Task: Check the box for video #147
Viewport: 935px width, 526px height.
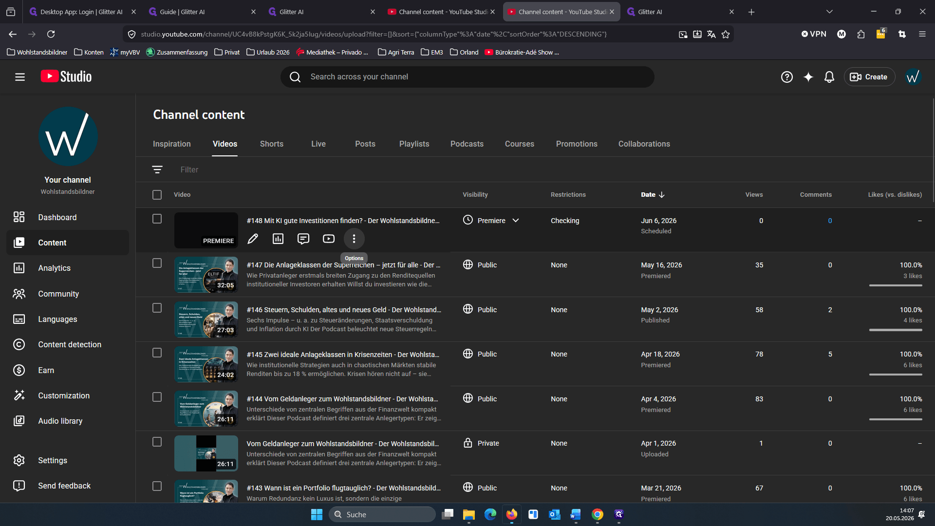Action: (157, 263)
